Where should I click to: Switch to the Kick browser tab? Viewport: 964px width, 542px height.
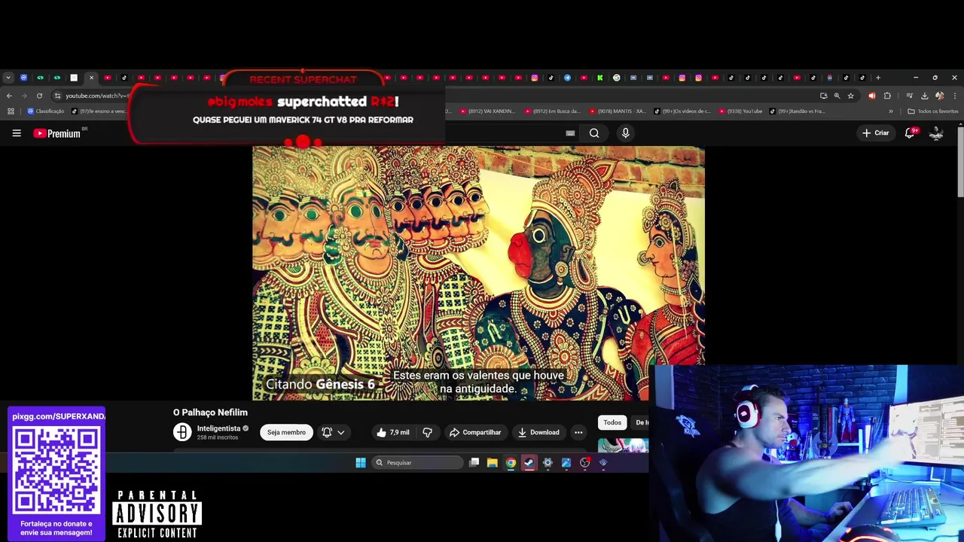click(x=600, y=78)
